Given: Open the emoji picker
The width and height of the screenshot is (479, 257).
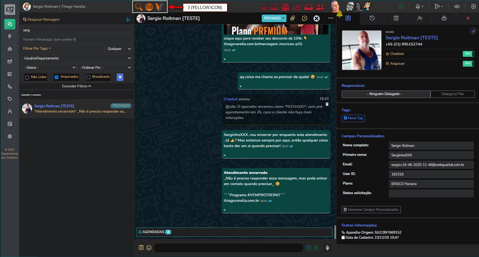Looking at the screenshot, I should [x=149, y=248].
